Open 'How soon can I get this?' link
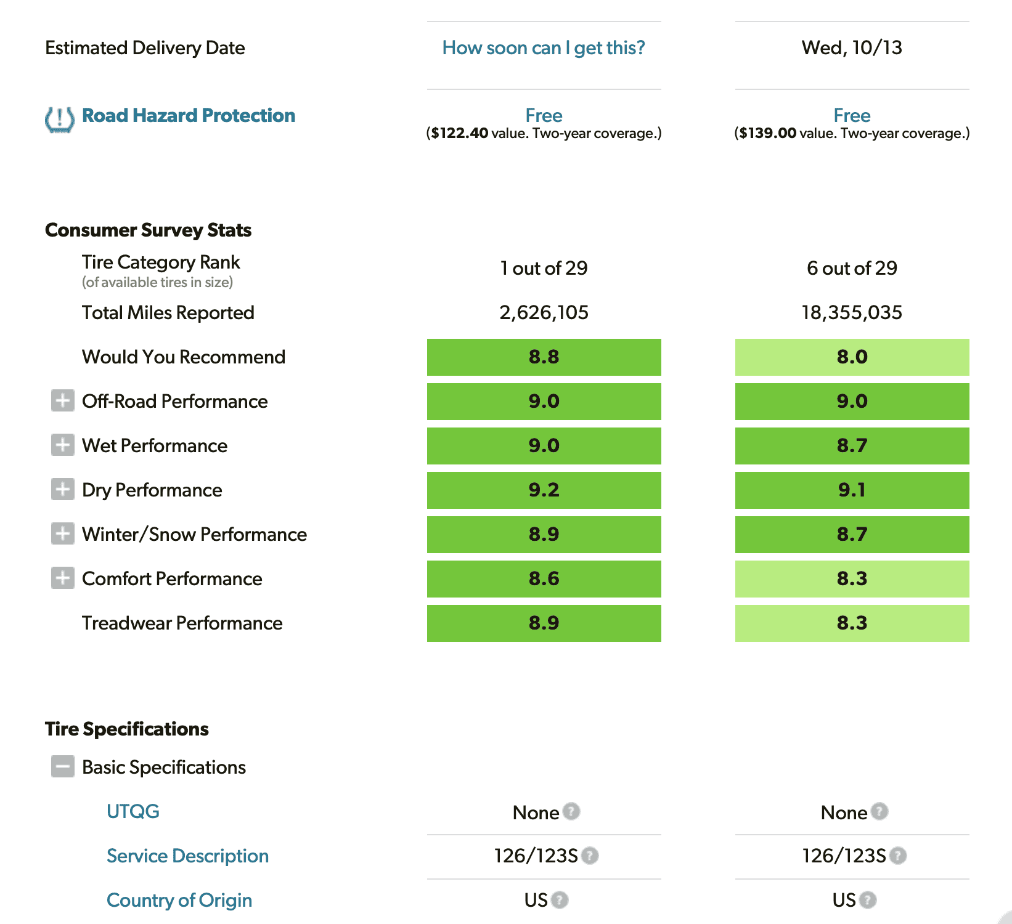Screen dimensions: 1012x924 pyautogui.click(x=544, y=47)
